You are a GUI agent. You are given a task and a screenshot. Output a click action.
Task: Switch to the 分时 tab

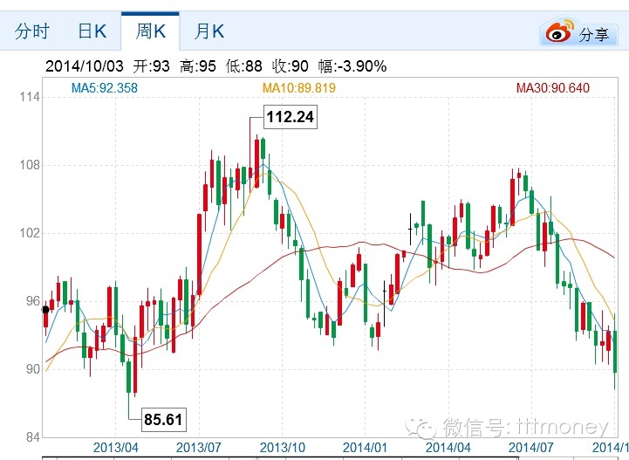[31, 31]
